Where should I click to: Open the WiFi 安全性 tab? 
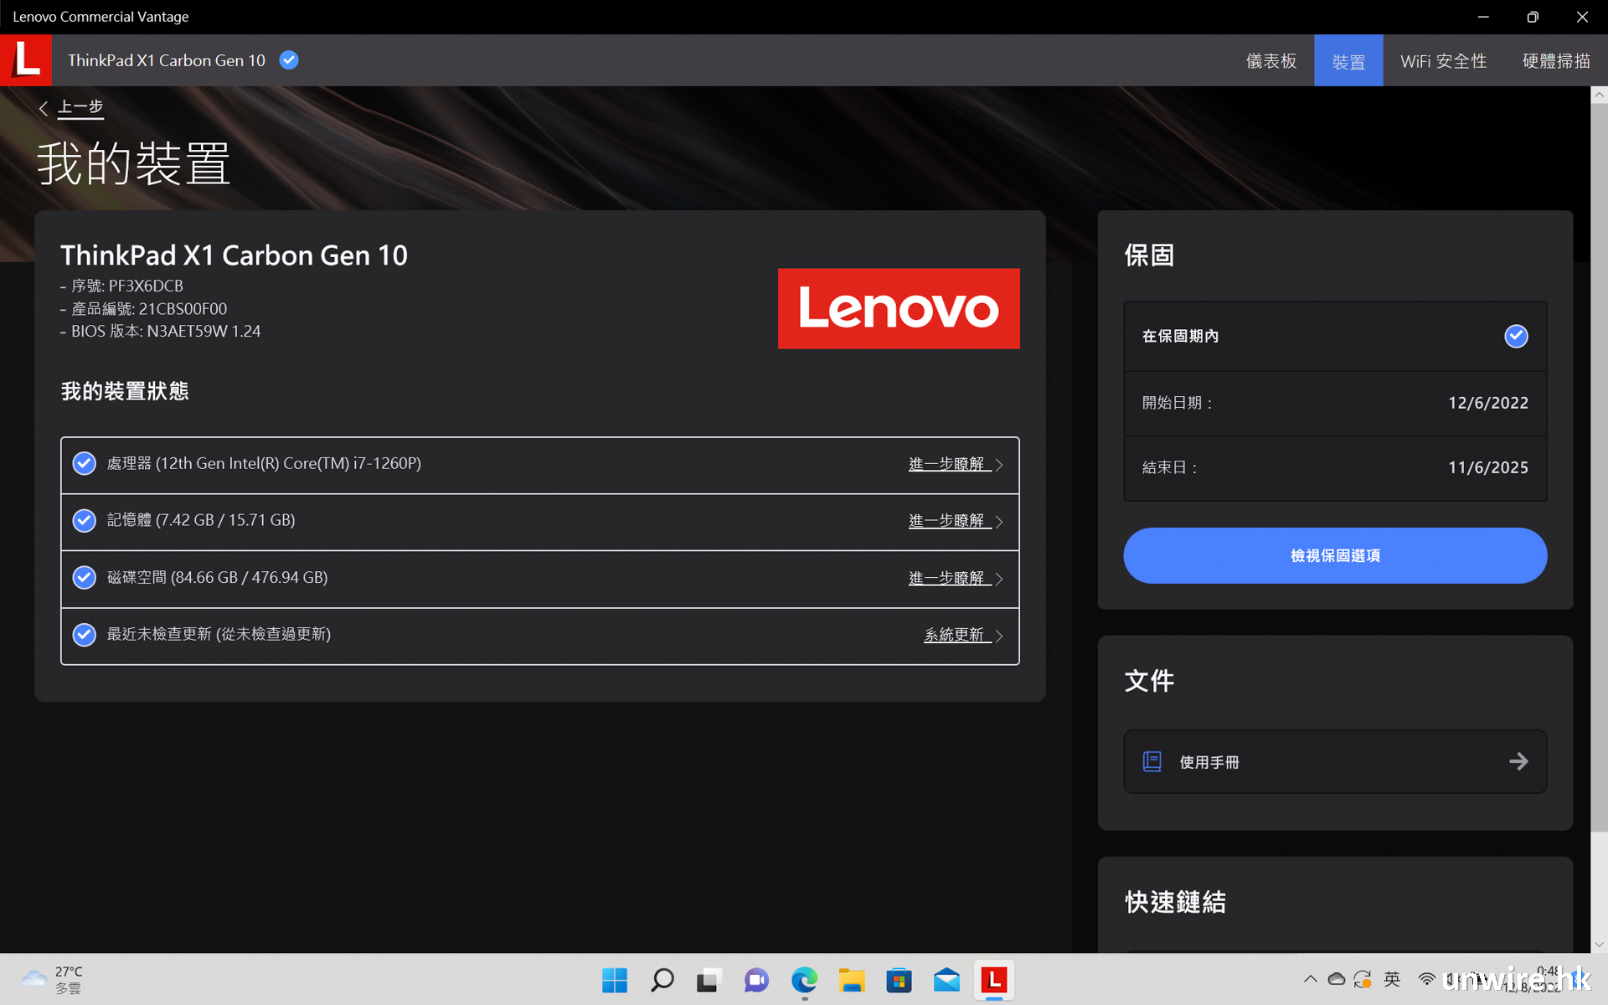pyautogui.click(x=1443, y=61)
